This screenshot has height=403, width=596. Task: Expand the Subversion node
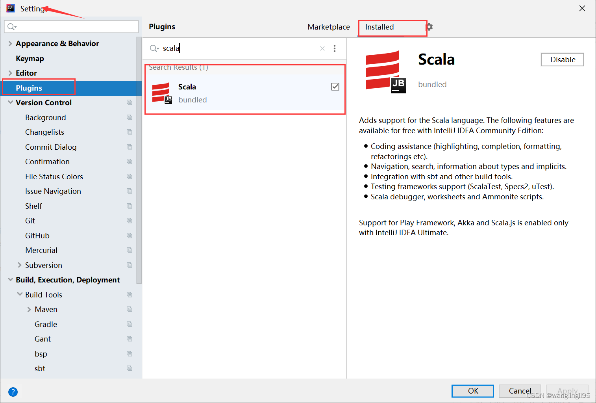click(x=20, y=265)
